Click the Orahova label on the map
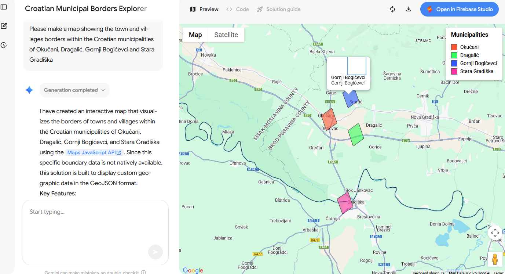505x274 pixels. [237, 163]
